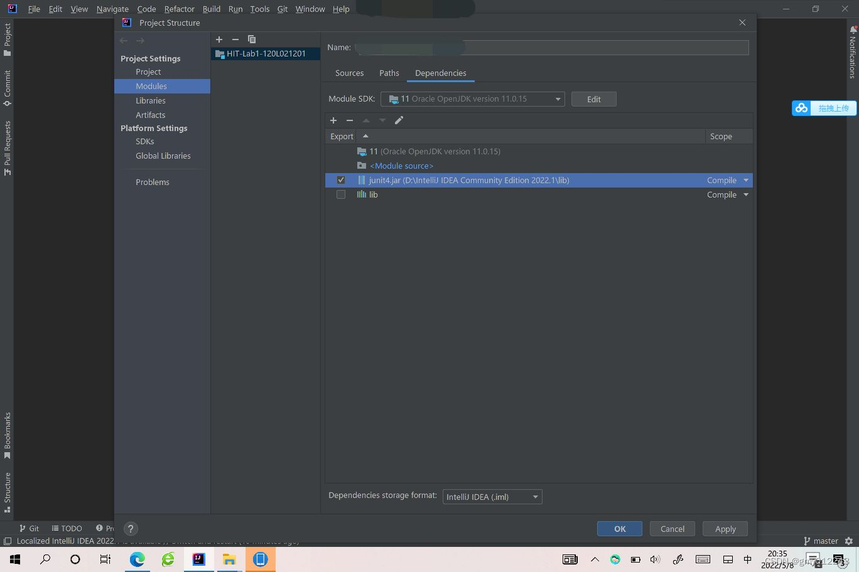Select the Dependencies tab
The image size is (859, 572).
[x=441, y=73]
